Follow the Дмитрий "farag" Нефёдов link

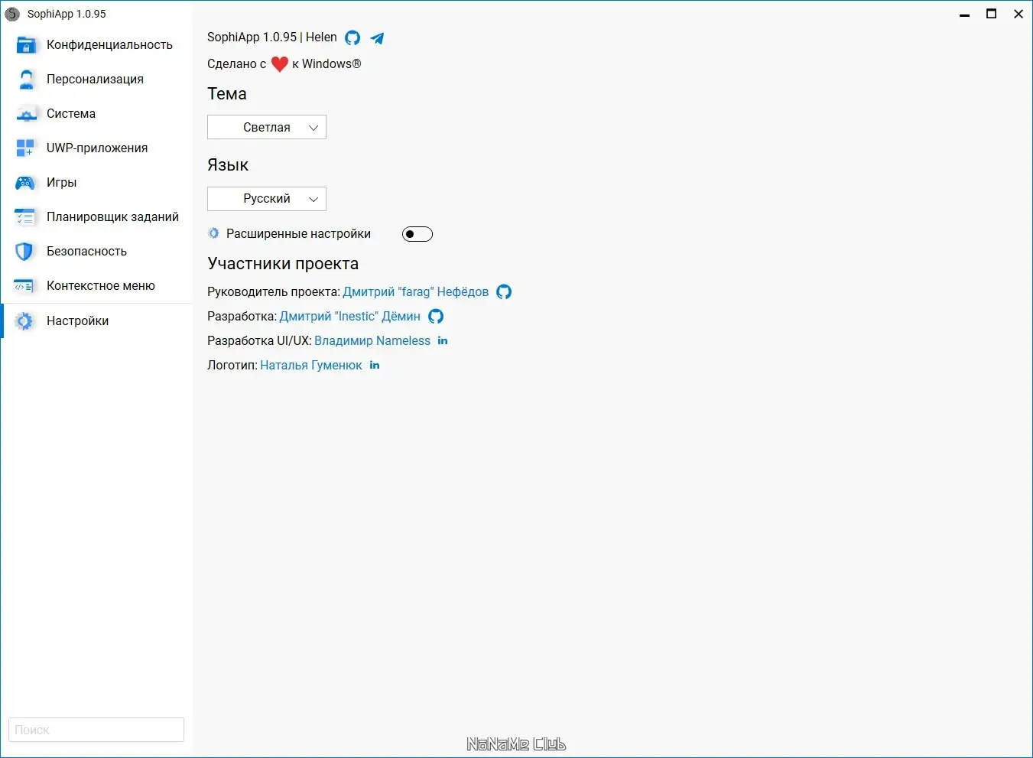point(416,292)
